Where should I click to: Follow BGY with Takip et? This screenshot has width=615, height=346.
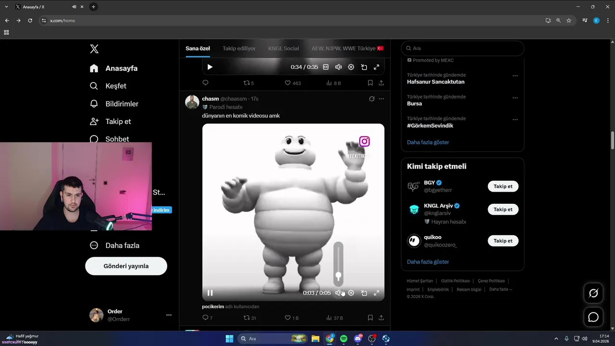(x=503, y=186)
